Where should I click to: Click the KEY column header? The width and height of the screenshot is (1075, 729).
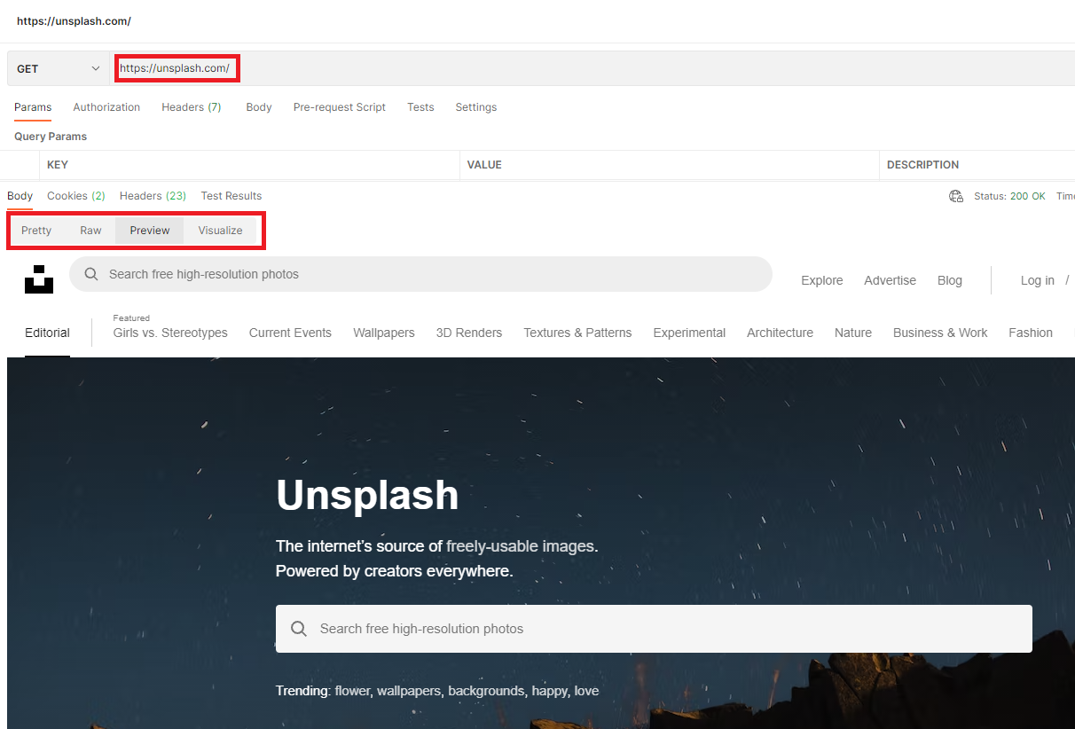(x=58, y=165)
